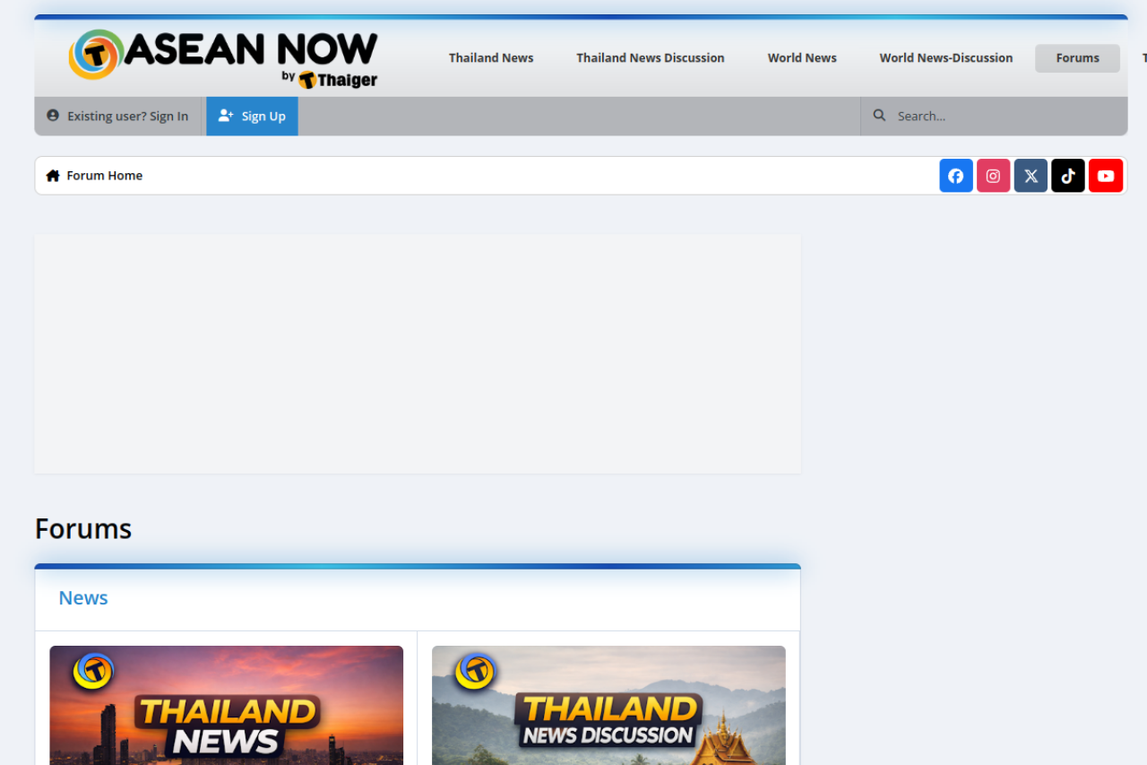Open the News category heading link
1147x765 pixels.
pos(83,598)
